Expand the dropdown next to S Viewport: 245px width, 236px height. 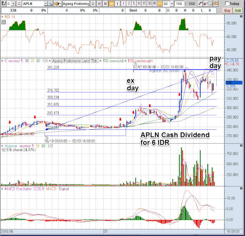point(13,4)
